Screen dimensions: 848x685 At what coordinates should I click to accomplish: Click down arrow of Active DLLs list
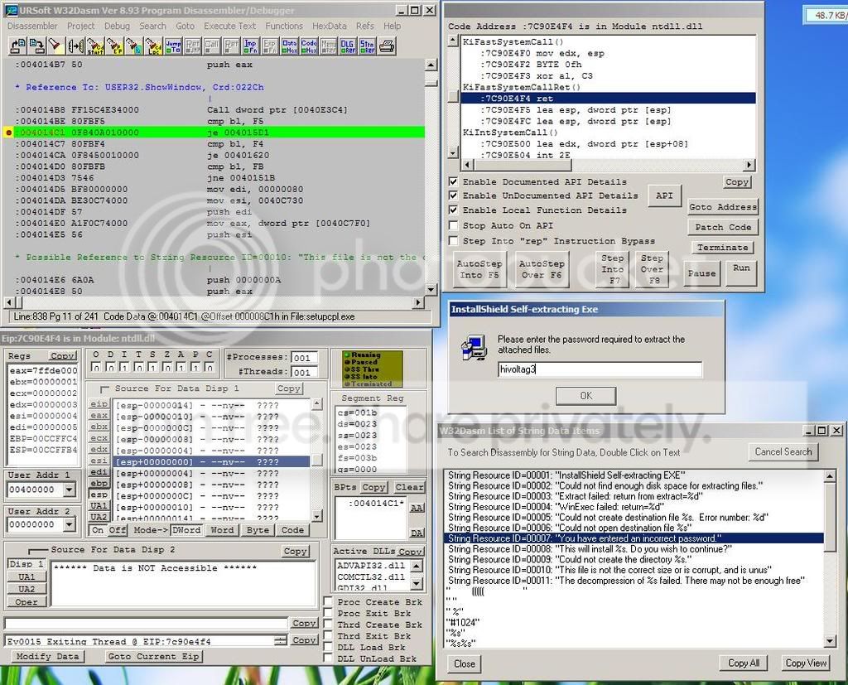[417, 583]
